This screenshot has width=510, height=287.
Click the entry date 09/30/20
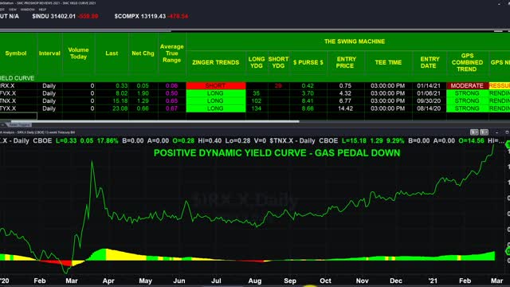[x=429, y=101]
